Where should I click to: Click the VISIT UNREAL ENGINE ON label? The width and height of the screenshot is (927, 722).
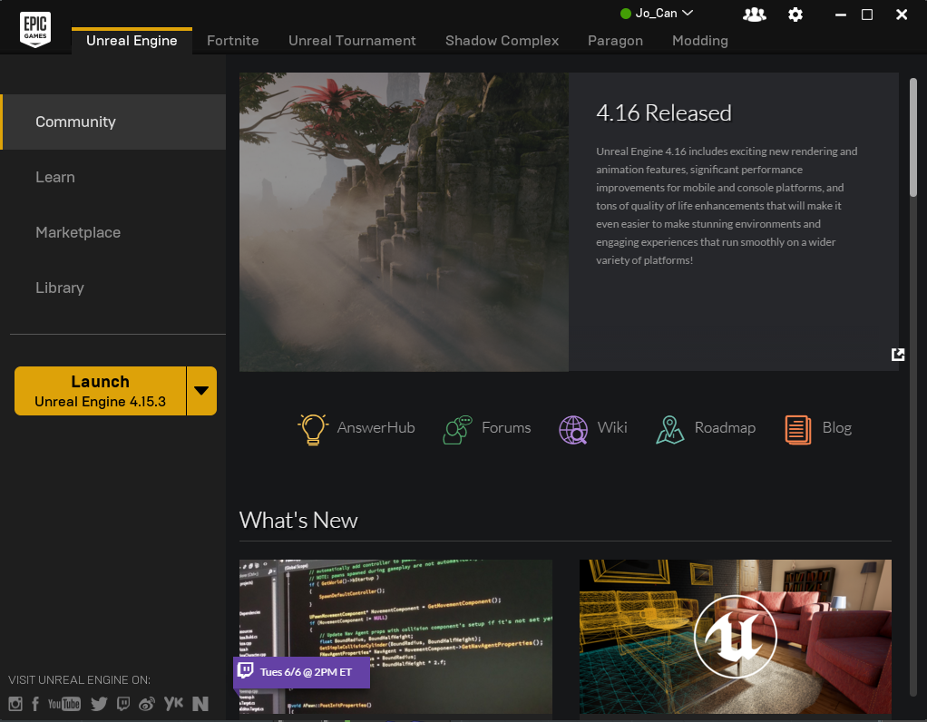[x=79, y=680]
